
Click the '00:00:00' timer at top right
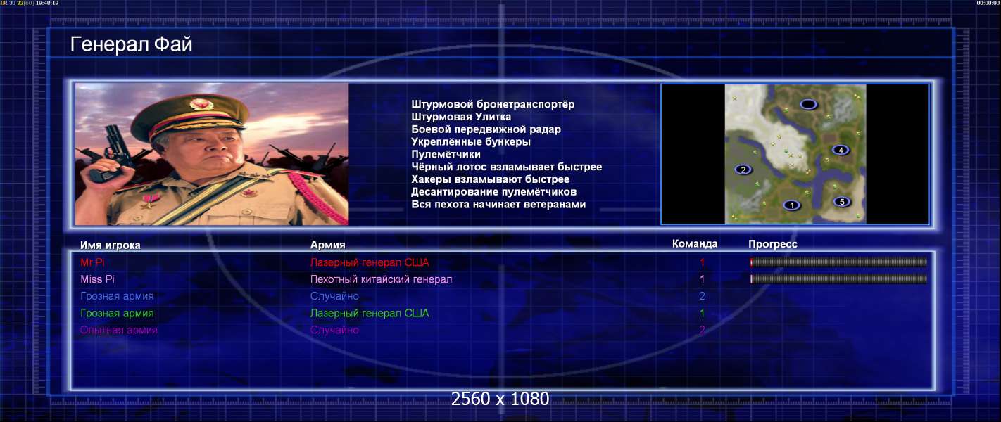point(988,3)
